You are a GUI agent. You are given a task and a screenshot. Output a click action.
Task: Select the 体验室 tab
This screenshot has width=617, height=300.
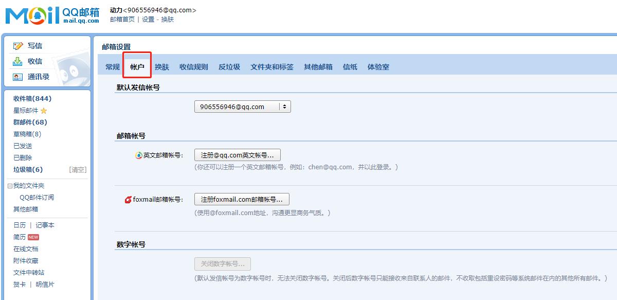pos(379,67)
